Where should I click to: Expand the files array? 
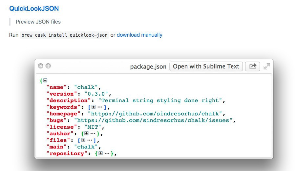click(x=83, y=140)
